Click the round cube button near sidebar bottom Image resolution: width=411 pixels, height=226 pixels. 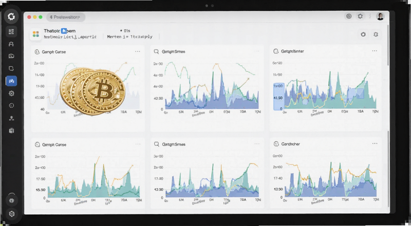click(x=11, y=200)
